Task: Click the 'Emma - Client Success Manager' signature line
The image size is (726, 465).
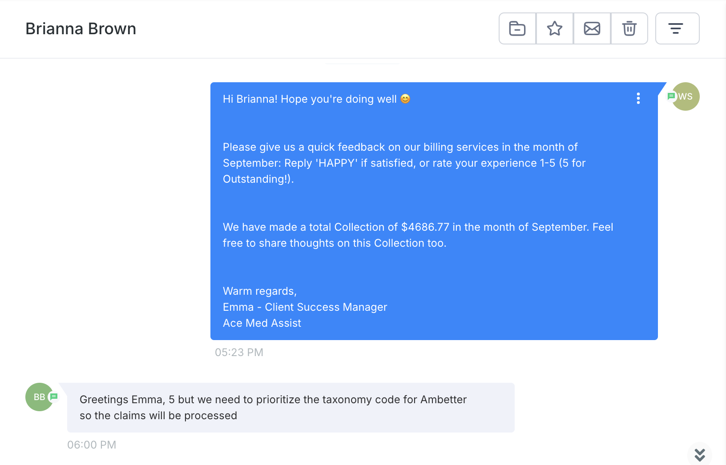Action: (305, 307)
